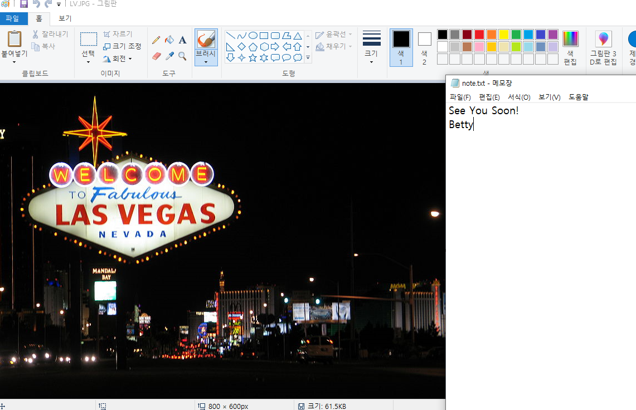Click the Save icon in quick access toolbar

pos(24,4)
